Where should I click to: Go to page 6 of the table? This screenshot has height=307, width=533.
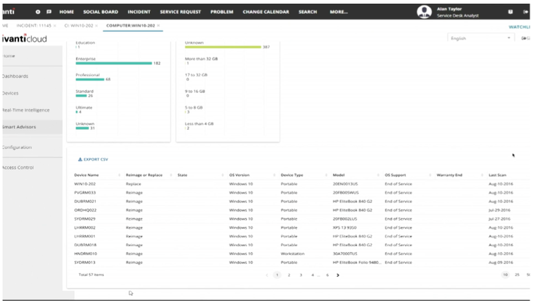tap(327, 275)
